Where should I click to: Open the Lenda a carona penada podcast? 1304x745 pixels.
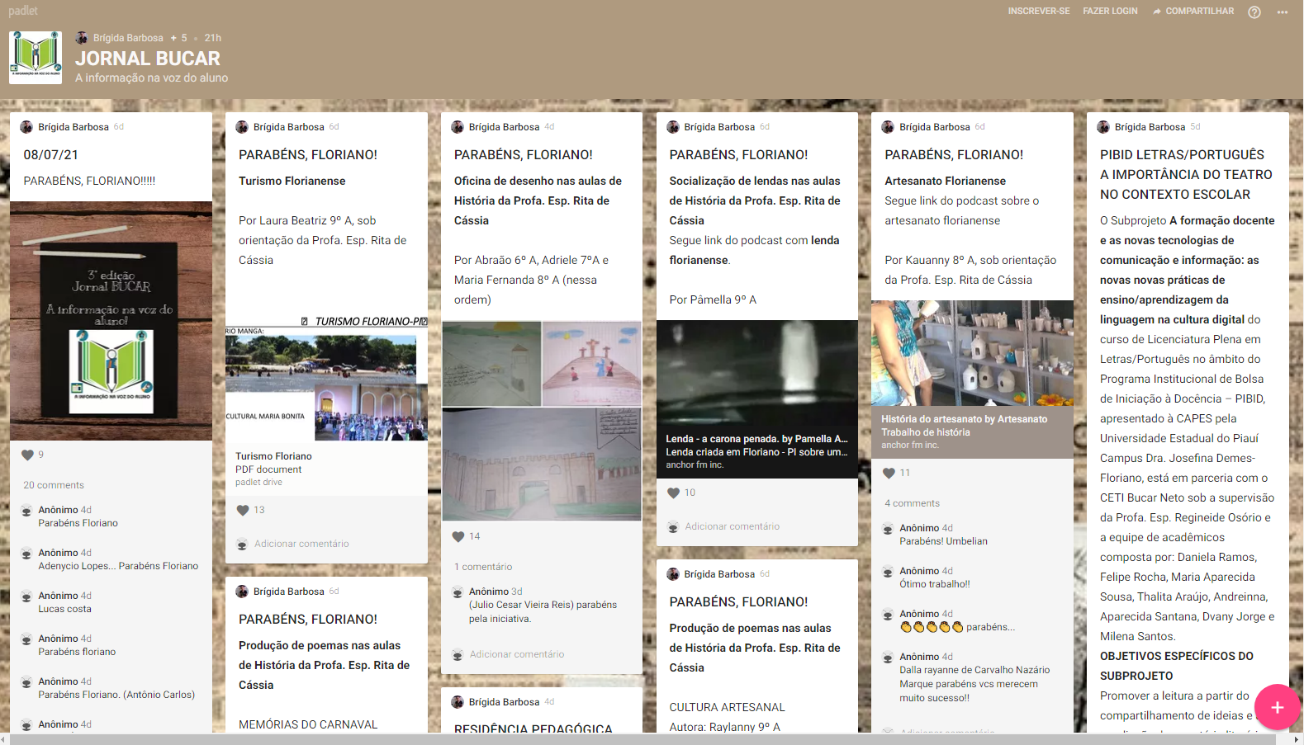coord(756,399)
